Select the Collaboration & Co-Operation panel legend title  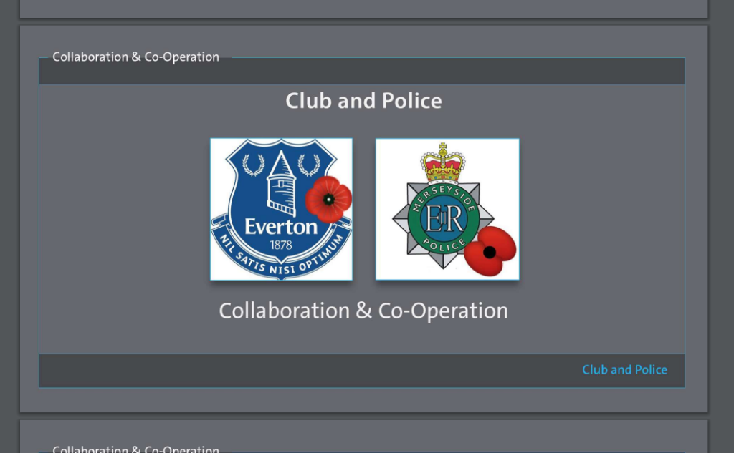[135, 57]
